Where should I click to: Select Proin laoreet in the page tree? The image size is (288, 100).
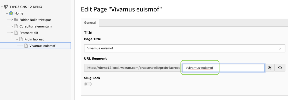pyautogui.click(x=34, y=39)
